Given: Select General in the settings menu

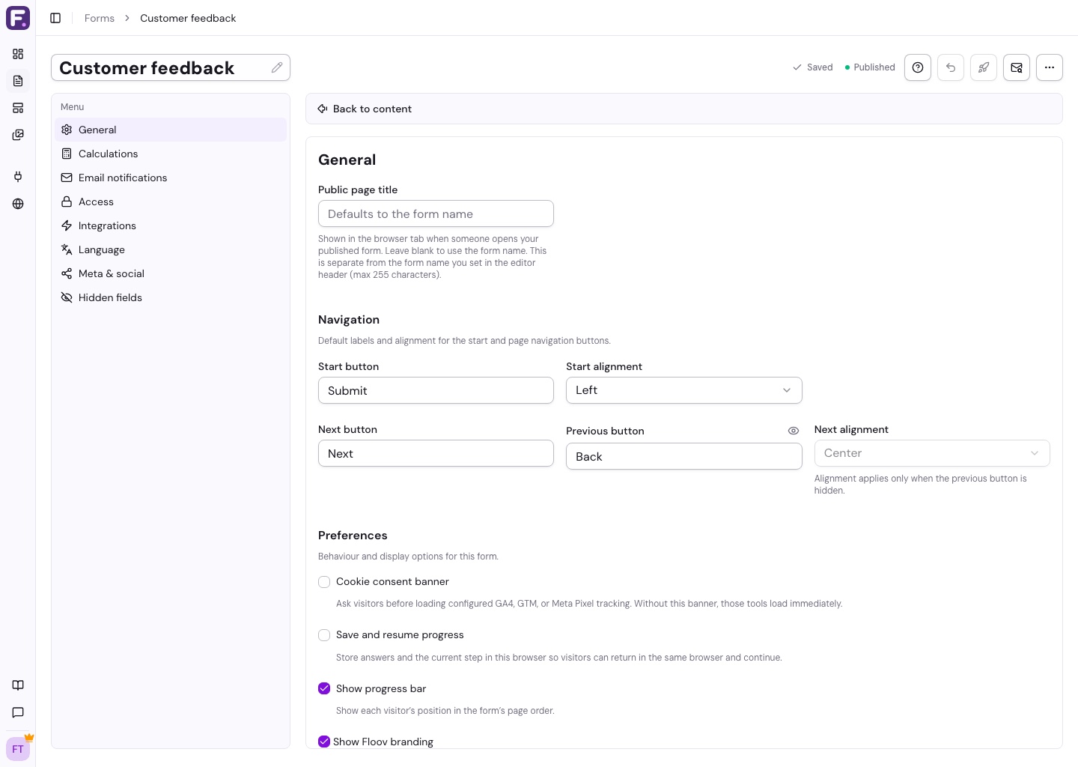Looking at the screenshot, I should coord(171,130).
